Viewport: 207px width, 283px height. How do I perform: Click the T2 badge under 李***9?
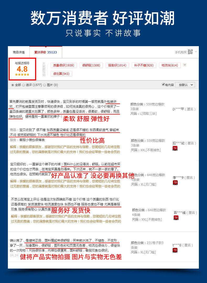coord(175,183)
